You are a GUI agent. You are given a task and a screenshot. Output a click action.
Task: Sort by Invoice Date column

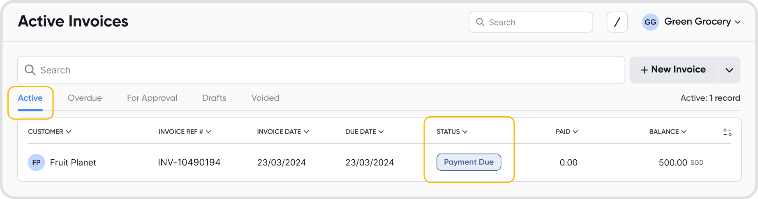283,132
